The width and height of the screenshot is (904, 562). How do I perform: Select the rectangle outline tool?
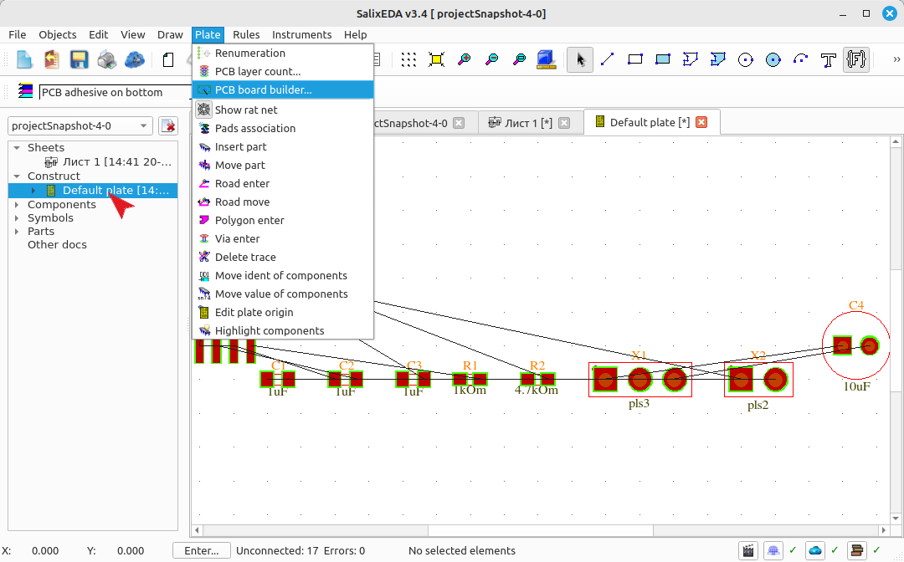[634, 59]
